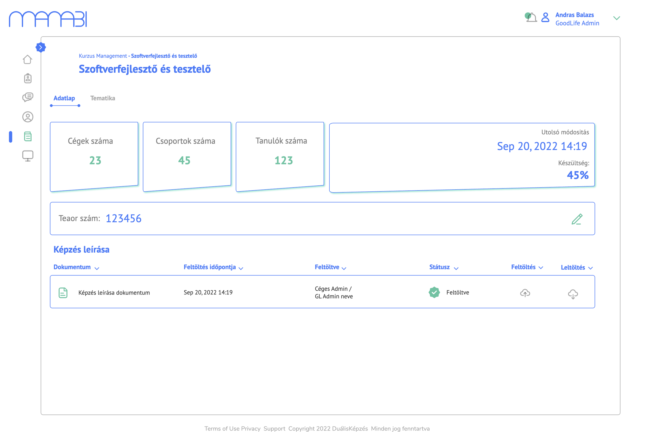651x432 pixels.
Task: Open the Dokumentum column sort dropdown
Action: tap(97, 268)
